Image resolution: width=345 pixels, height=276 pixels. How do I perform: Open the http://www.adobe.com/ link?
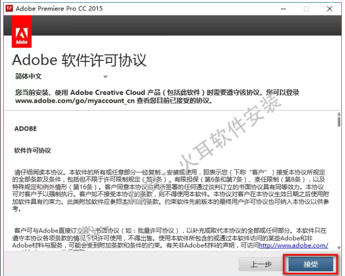pos(293,245)
